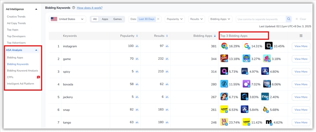Click the Chrome app icon for instagram

click(224, 46)
